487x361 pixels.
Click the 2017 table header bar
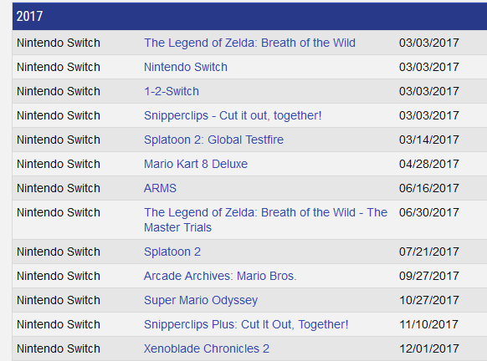pyautogui.click(x=249, y=16)
